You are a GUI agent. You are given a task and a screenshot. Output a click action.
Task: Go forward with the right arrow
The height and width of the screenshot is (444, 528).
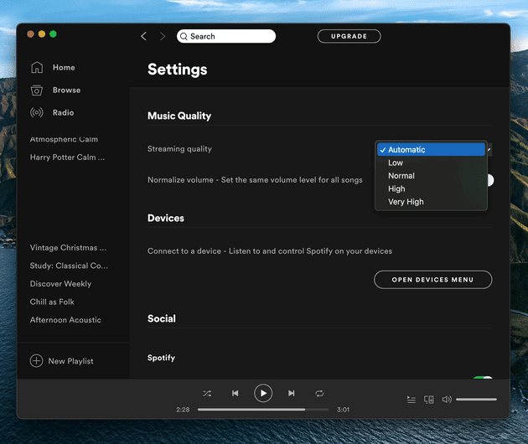click(x=163, y=36)
